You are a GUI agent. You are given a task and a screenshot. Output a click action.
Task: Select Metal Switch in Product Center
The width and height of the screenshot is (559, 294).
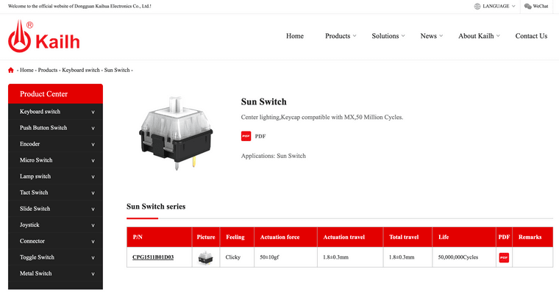click(35, 273)
